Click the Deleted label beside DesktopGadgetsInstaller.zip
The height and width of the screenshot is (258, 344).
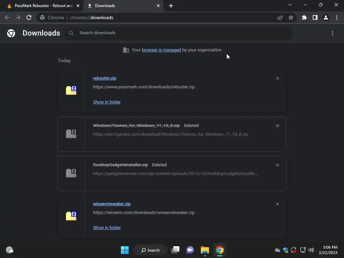pos(160,165)
